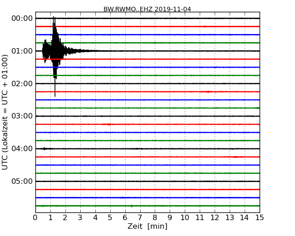The width and height of the screenshot is (295, 236).
Task: Select the y-axis label UTC (Lokalzeit = UTC + 01:00)
Action: [x=5, y=112]
